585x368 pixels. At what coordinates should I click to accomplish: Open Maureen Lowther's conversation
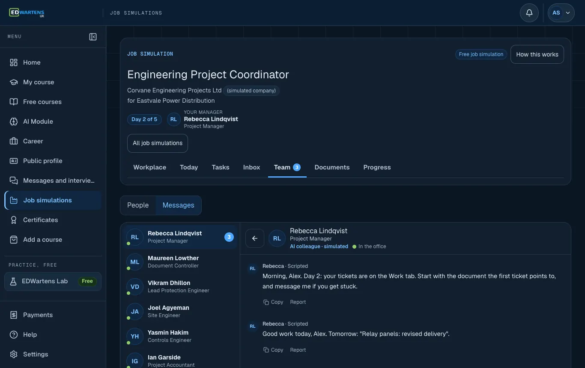point(180,262)
